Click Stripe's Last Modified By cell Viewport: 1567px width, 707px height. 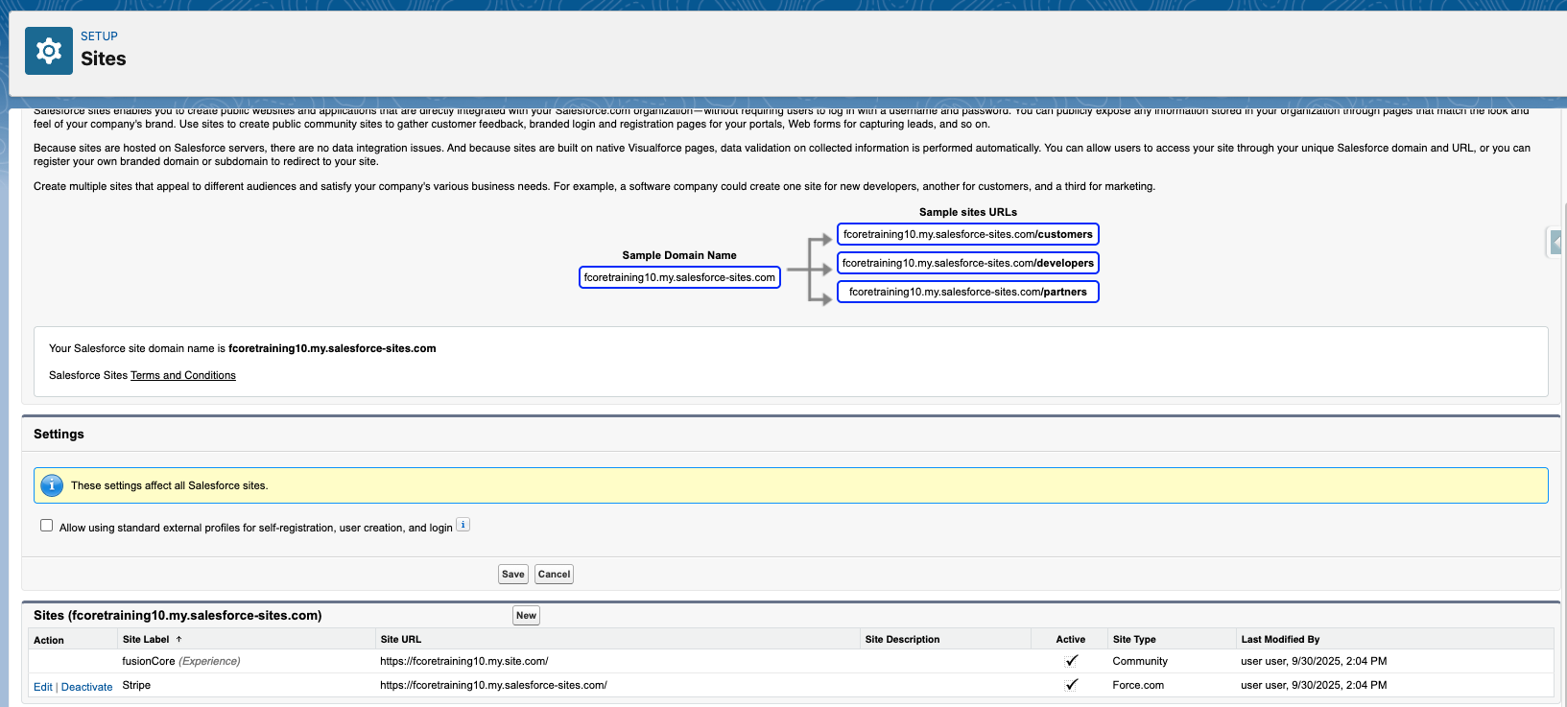[1314, 685]
